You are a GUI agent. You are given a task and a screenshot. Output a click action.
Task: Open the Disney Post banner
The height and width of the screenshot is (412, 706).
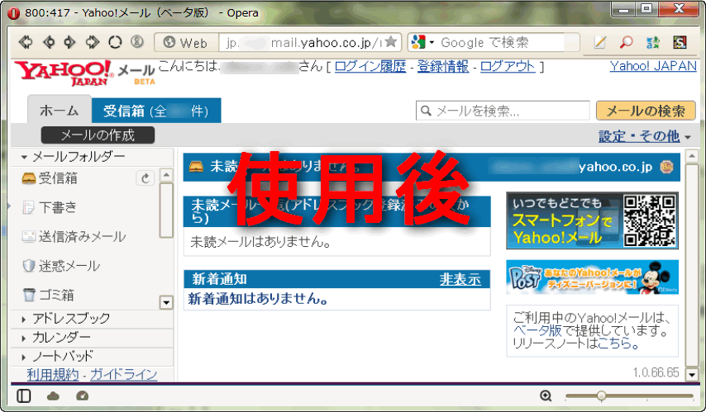point(592,277)
